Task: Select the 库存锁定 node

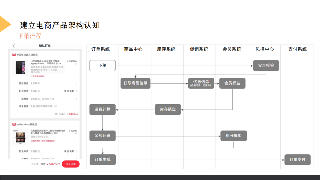Action: point(168,110)
